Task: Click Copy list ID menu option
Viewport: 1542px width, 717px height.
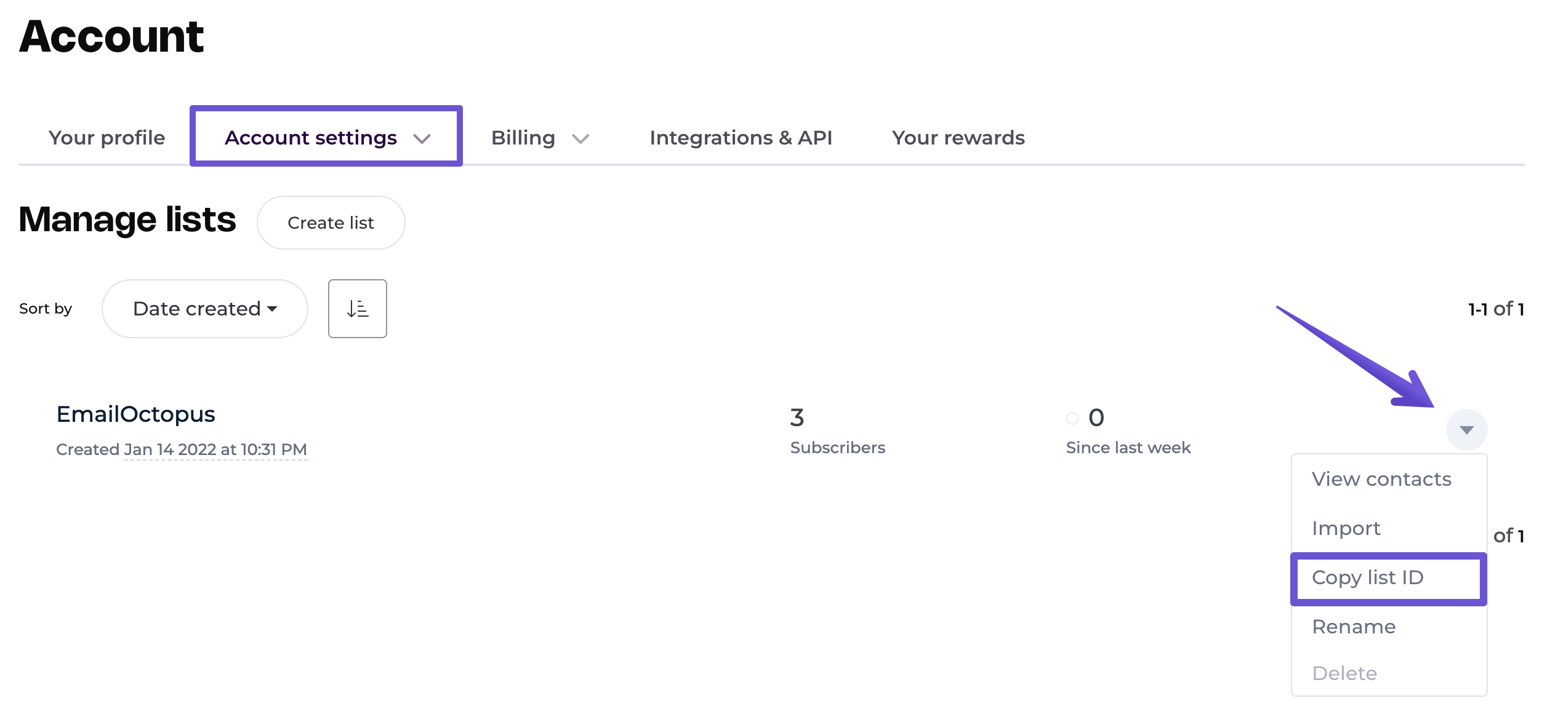Action: tap(1367, 577)
